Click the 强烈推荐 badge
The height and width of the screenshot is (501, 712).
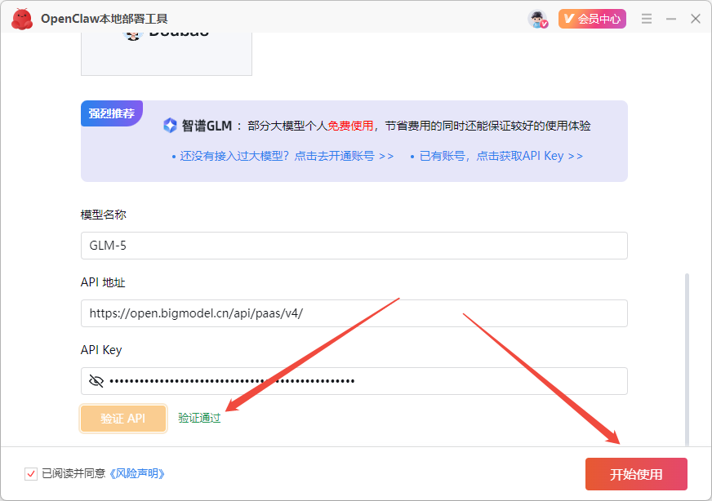click(x=111, y=113)
